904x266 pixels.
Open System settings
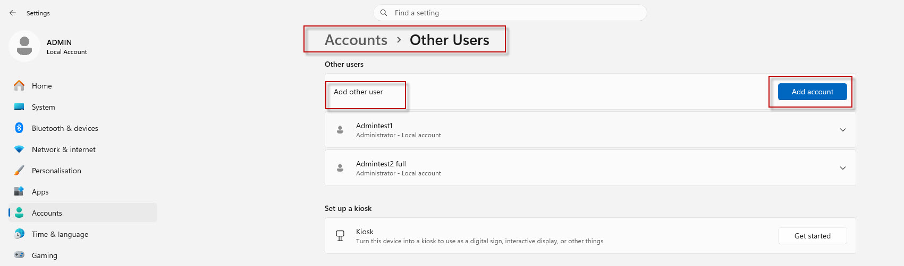83,107
